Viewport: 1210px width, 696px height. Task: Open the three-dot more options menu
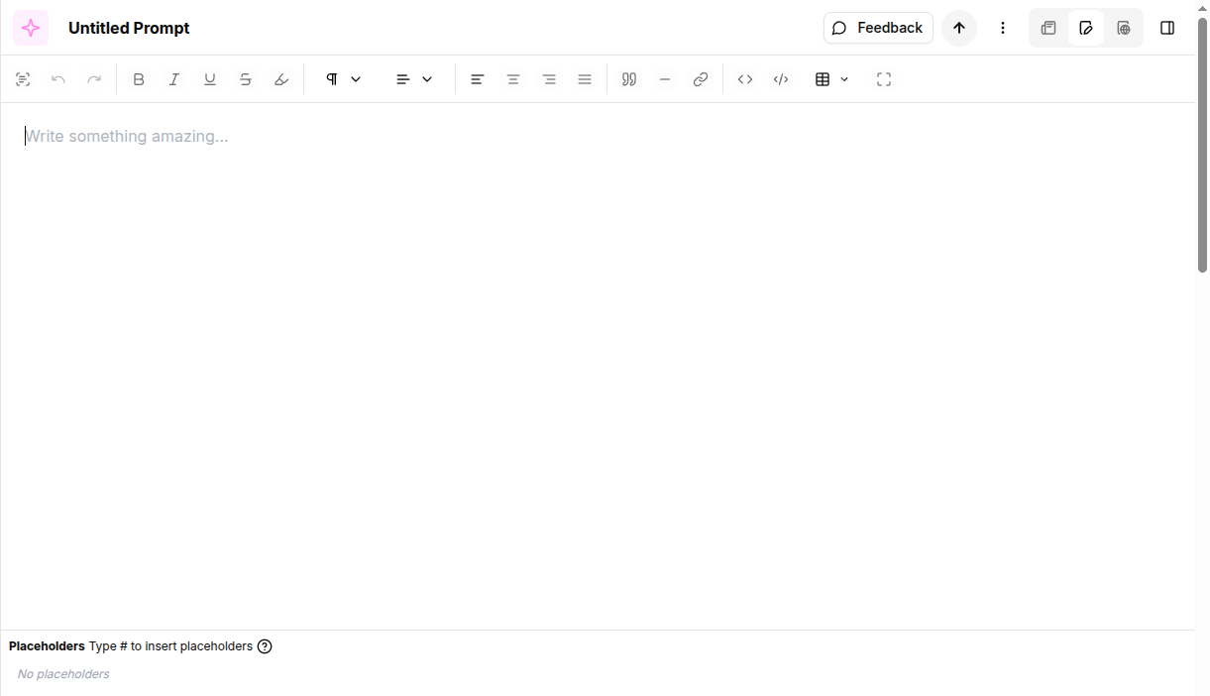(1003, 28)
